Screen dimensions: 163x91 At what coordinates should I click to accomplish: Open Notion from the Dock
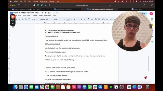(116, 87)
